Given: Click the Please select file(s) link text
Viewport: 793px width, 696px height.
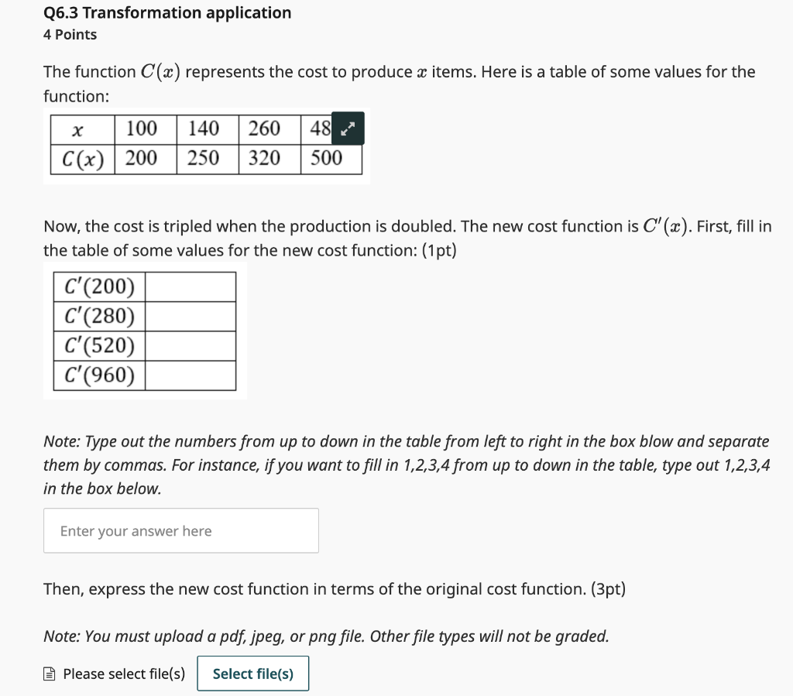Looking at the screenshot, I should tap(122, 673).
